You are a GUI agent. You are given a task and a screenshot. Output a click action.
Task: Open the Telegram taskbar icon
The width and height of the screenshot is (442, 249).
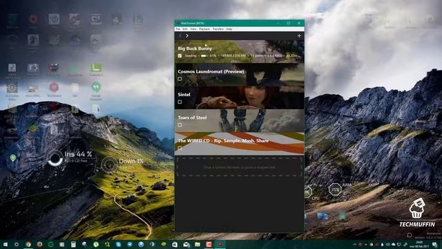pos(130,244)
